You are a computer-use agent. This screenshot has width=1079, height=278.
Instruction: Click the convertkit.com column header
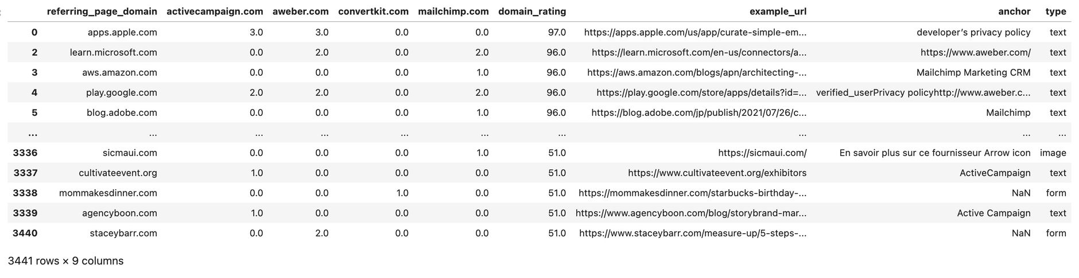point(373,11)
